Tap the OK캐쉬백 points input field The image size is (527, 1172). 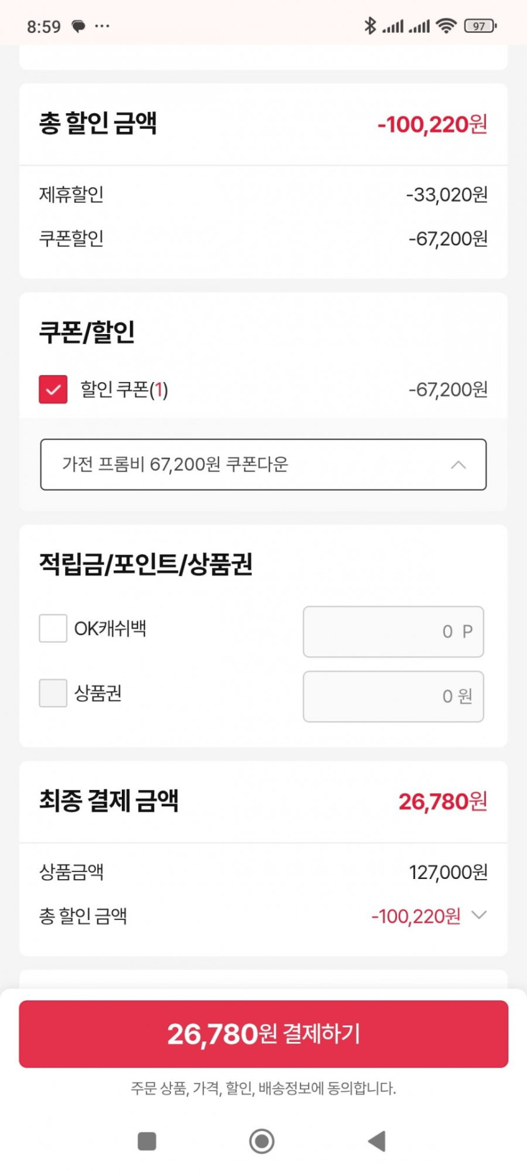[393, 631]
